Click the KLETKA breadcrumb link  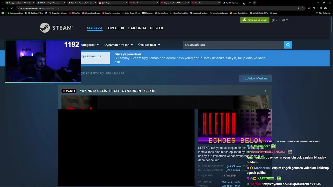click(119, 73)
